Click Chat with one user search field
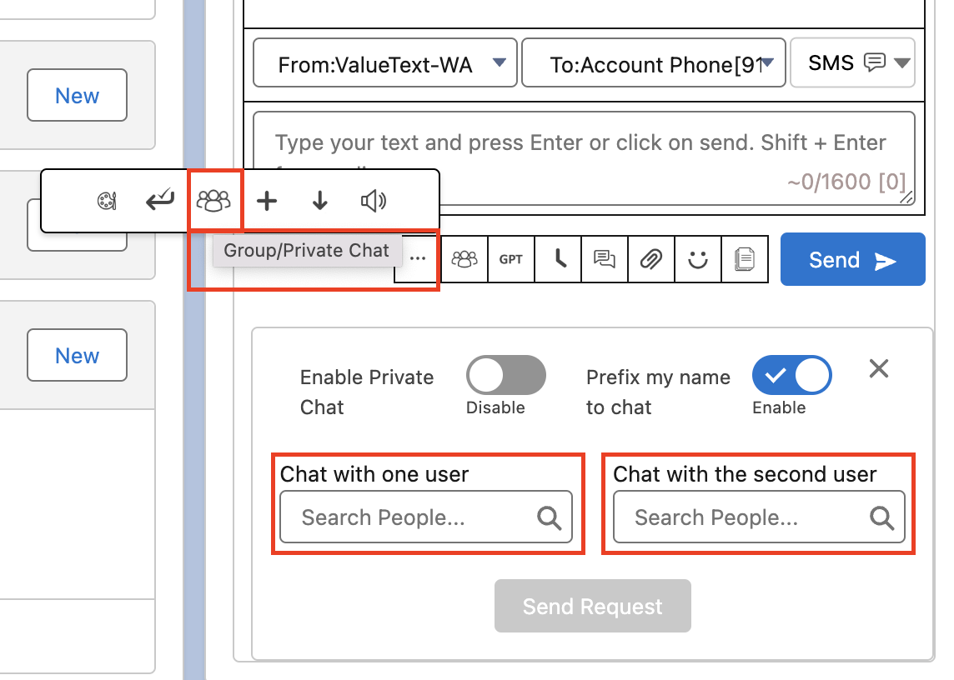Image resolution: width=954 pixels, height=680 pixels. [x=426, y=517]
